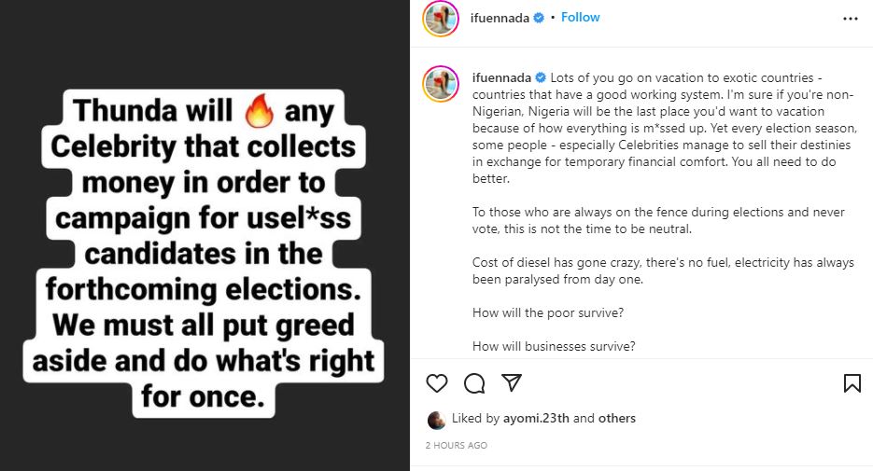Like the post with the heart icon
The width and height of the screenshot is (873, 471).
pyautogui.click(x=437, y=382)
